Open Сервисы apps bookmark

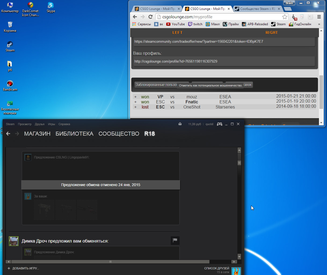pos(141,24)
